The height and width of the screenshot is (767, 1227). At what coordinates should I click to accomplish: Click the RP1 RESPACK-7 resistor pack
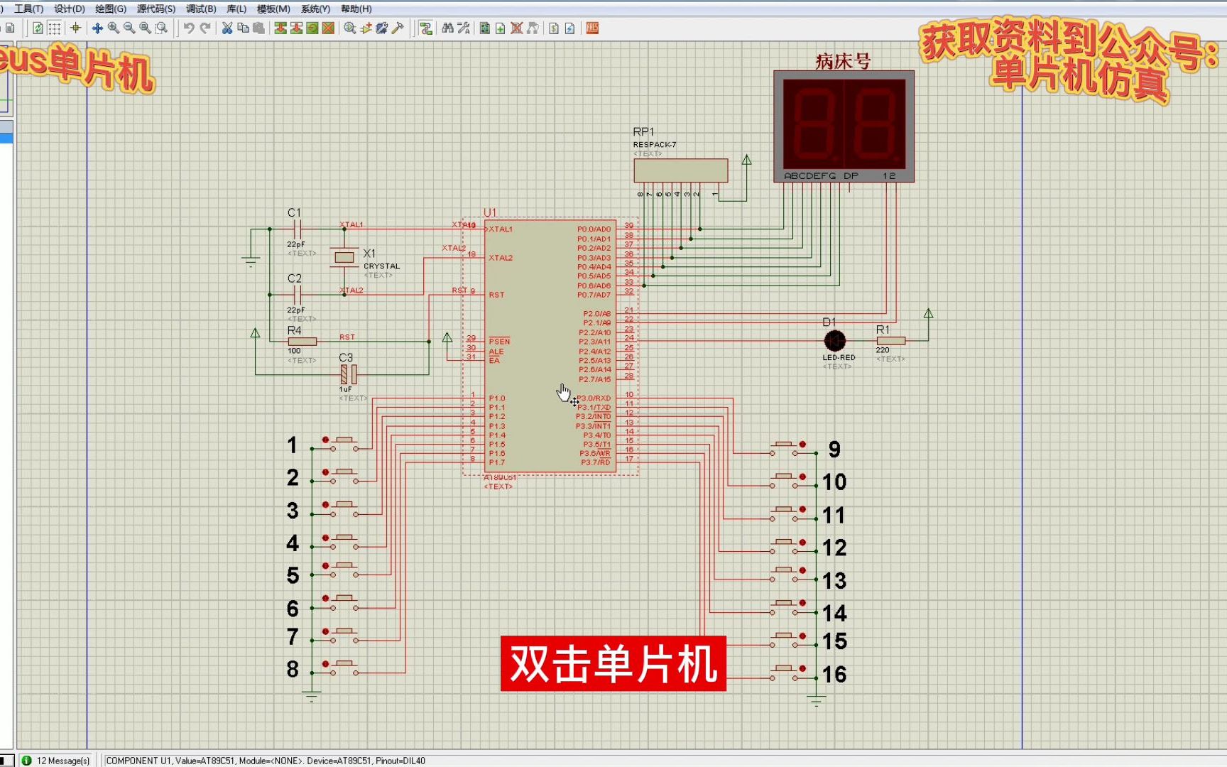[x=680, y=170]
